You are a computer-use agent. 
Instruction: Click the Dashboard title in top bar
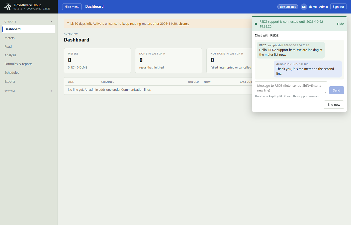pos(94,6)
